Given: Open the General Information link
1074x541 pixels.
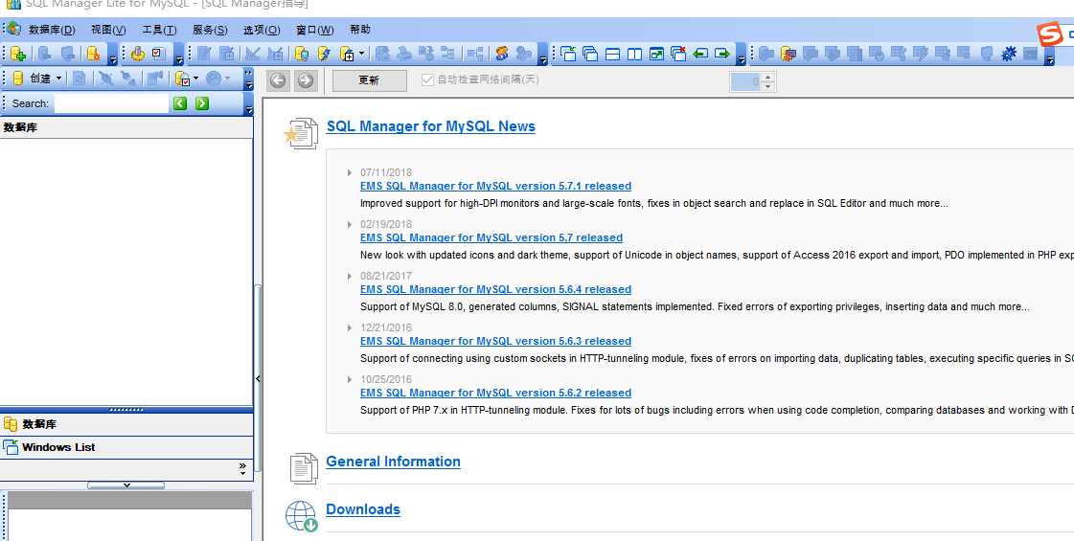Looking at the screenshot, I should tap(393, 462).
